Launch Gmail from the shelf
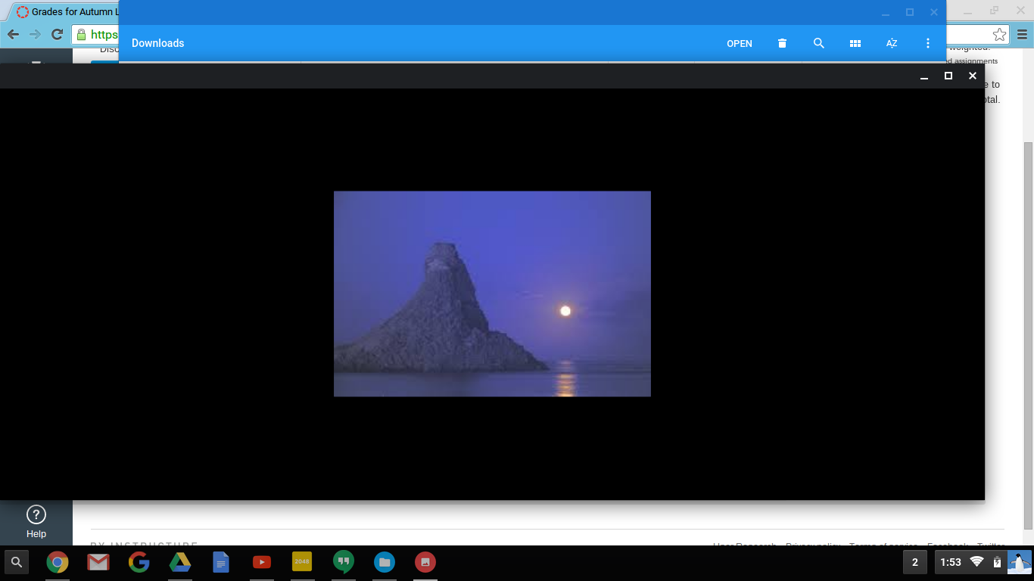The width and height of the screenshot is (1034, 581). [98, 562]
